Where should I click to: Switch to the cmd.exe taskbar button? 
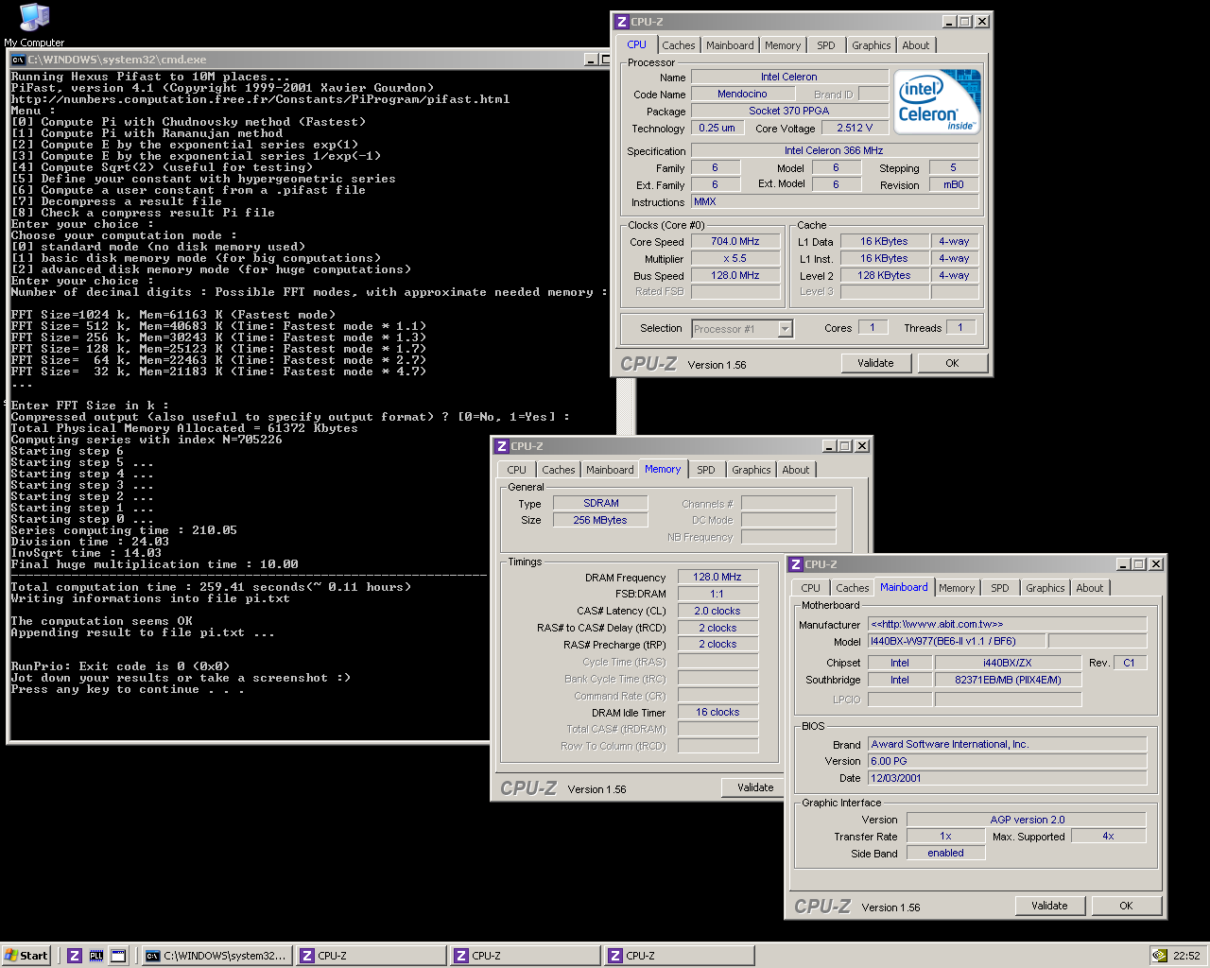click(x=216, y=956)
